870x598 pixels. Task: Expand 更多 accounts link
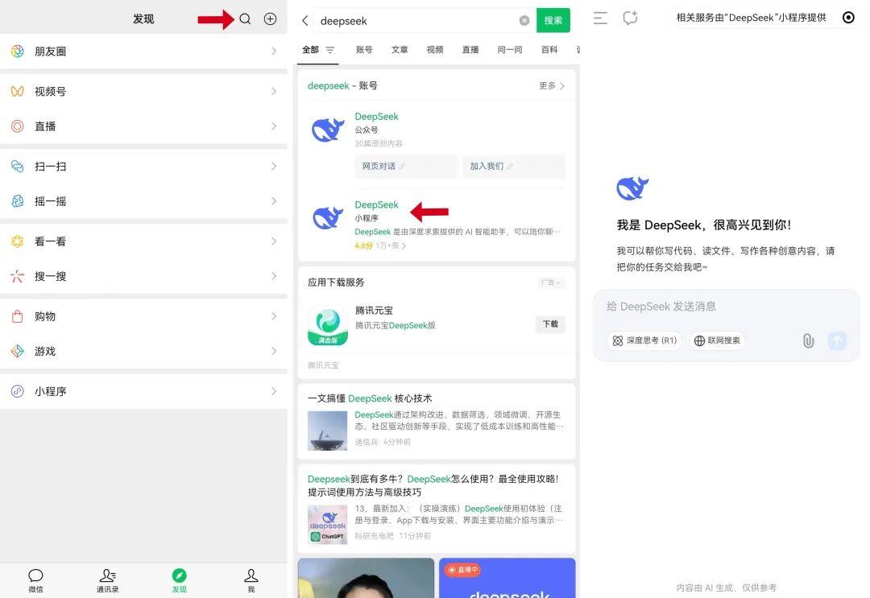tap(552, 86)
